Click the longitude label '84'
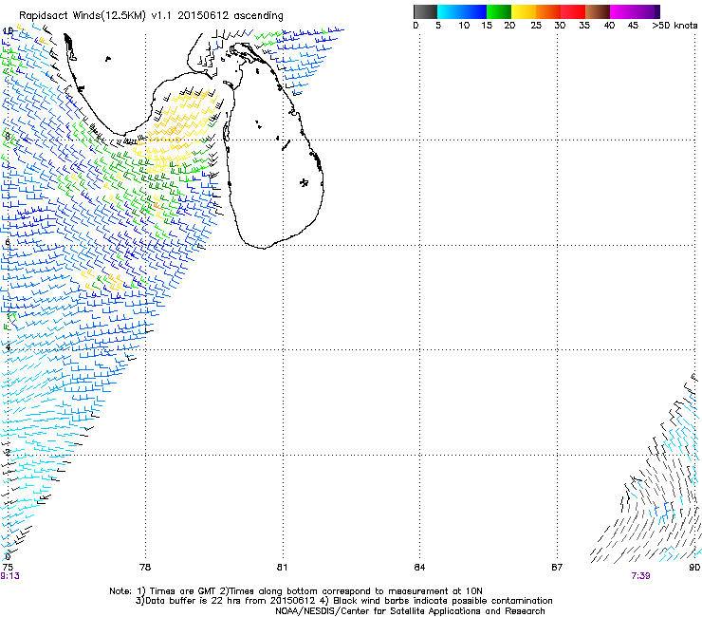Image resolution: width=702 pixels, height=617 pixels. click(x=419, y=568)
